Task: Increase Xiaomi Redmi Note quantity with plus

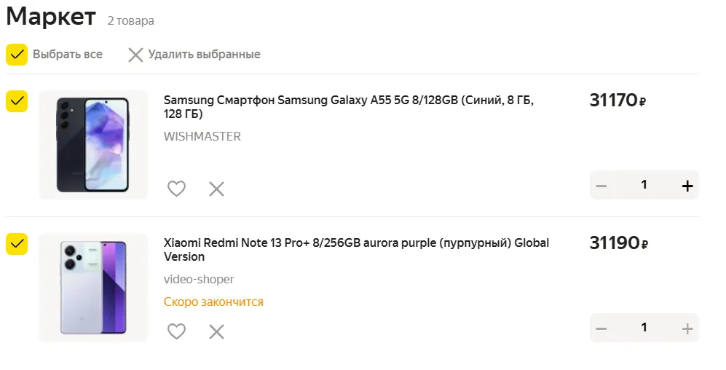Action: [x=687, y=328]
